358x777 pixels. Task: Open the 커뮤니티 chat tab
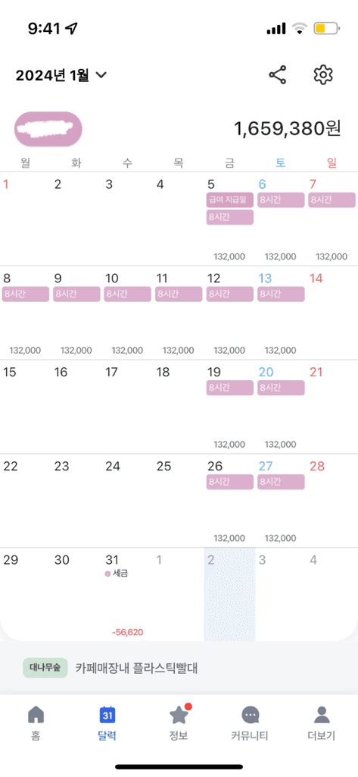click(x=251, y=715)
